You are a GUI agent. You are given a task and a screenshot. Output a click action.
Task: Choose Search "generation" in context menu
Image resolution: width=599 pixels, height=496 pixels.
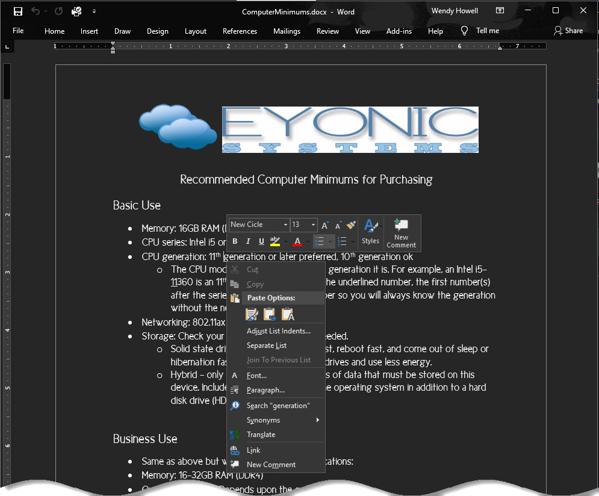(x=276, y=406)
